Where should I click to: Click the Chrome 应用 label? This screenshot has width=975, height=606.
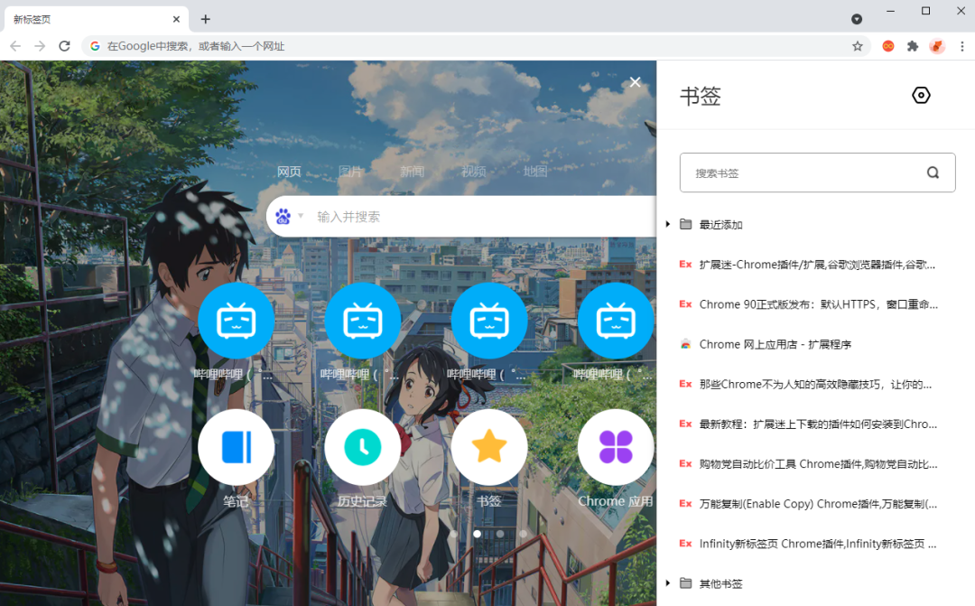click(x=616, y=501)
